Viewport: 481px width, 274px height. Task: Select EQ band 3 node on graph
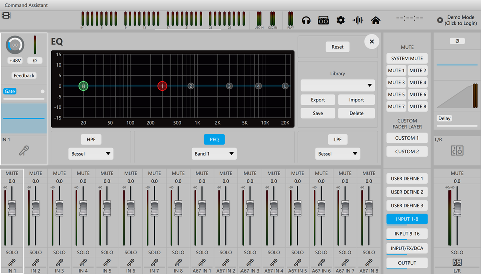coord(229,86)
